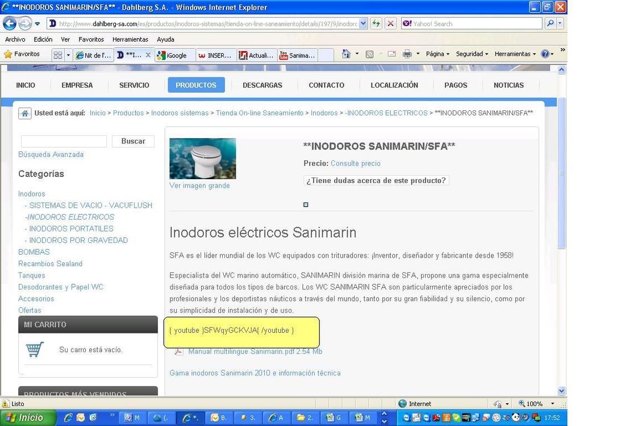Image resolution: width=625 pixels, height=426 pixels.
Task: Click the taskbar clock showing 17:52
Action: pos(552,417)
